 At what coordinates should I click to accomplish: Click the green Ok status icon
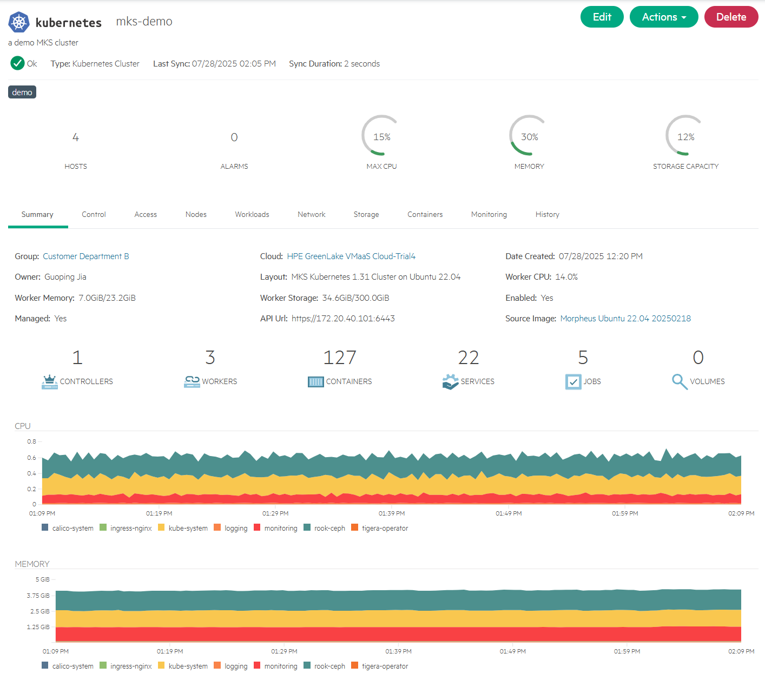[17, 63]
